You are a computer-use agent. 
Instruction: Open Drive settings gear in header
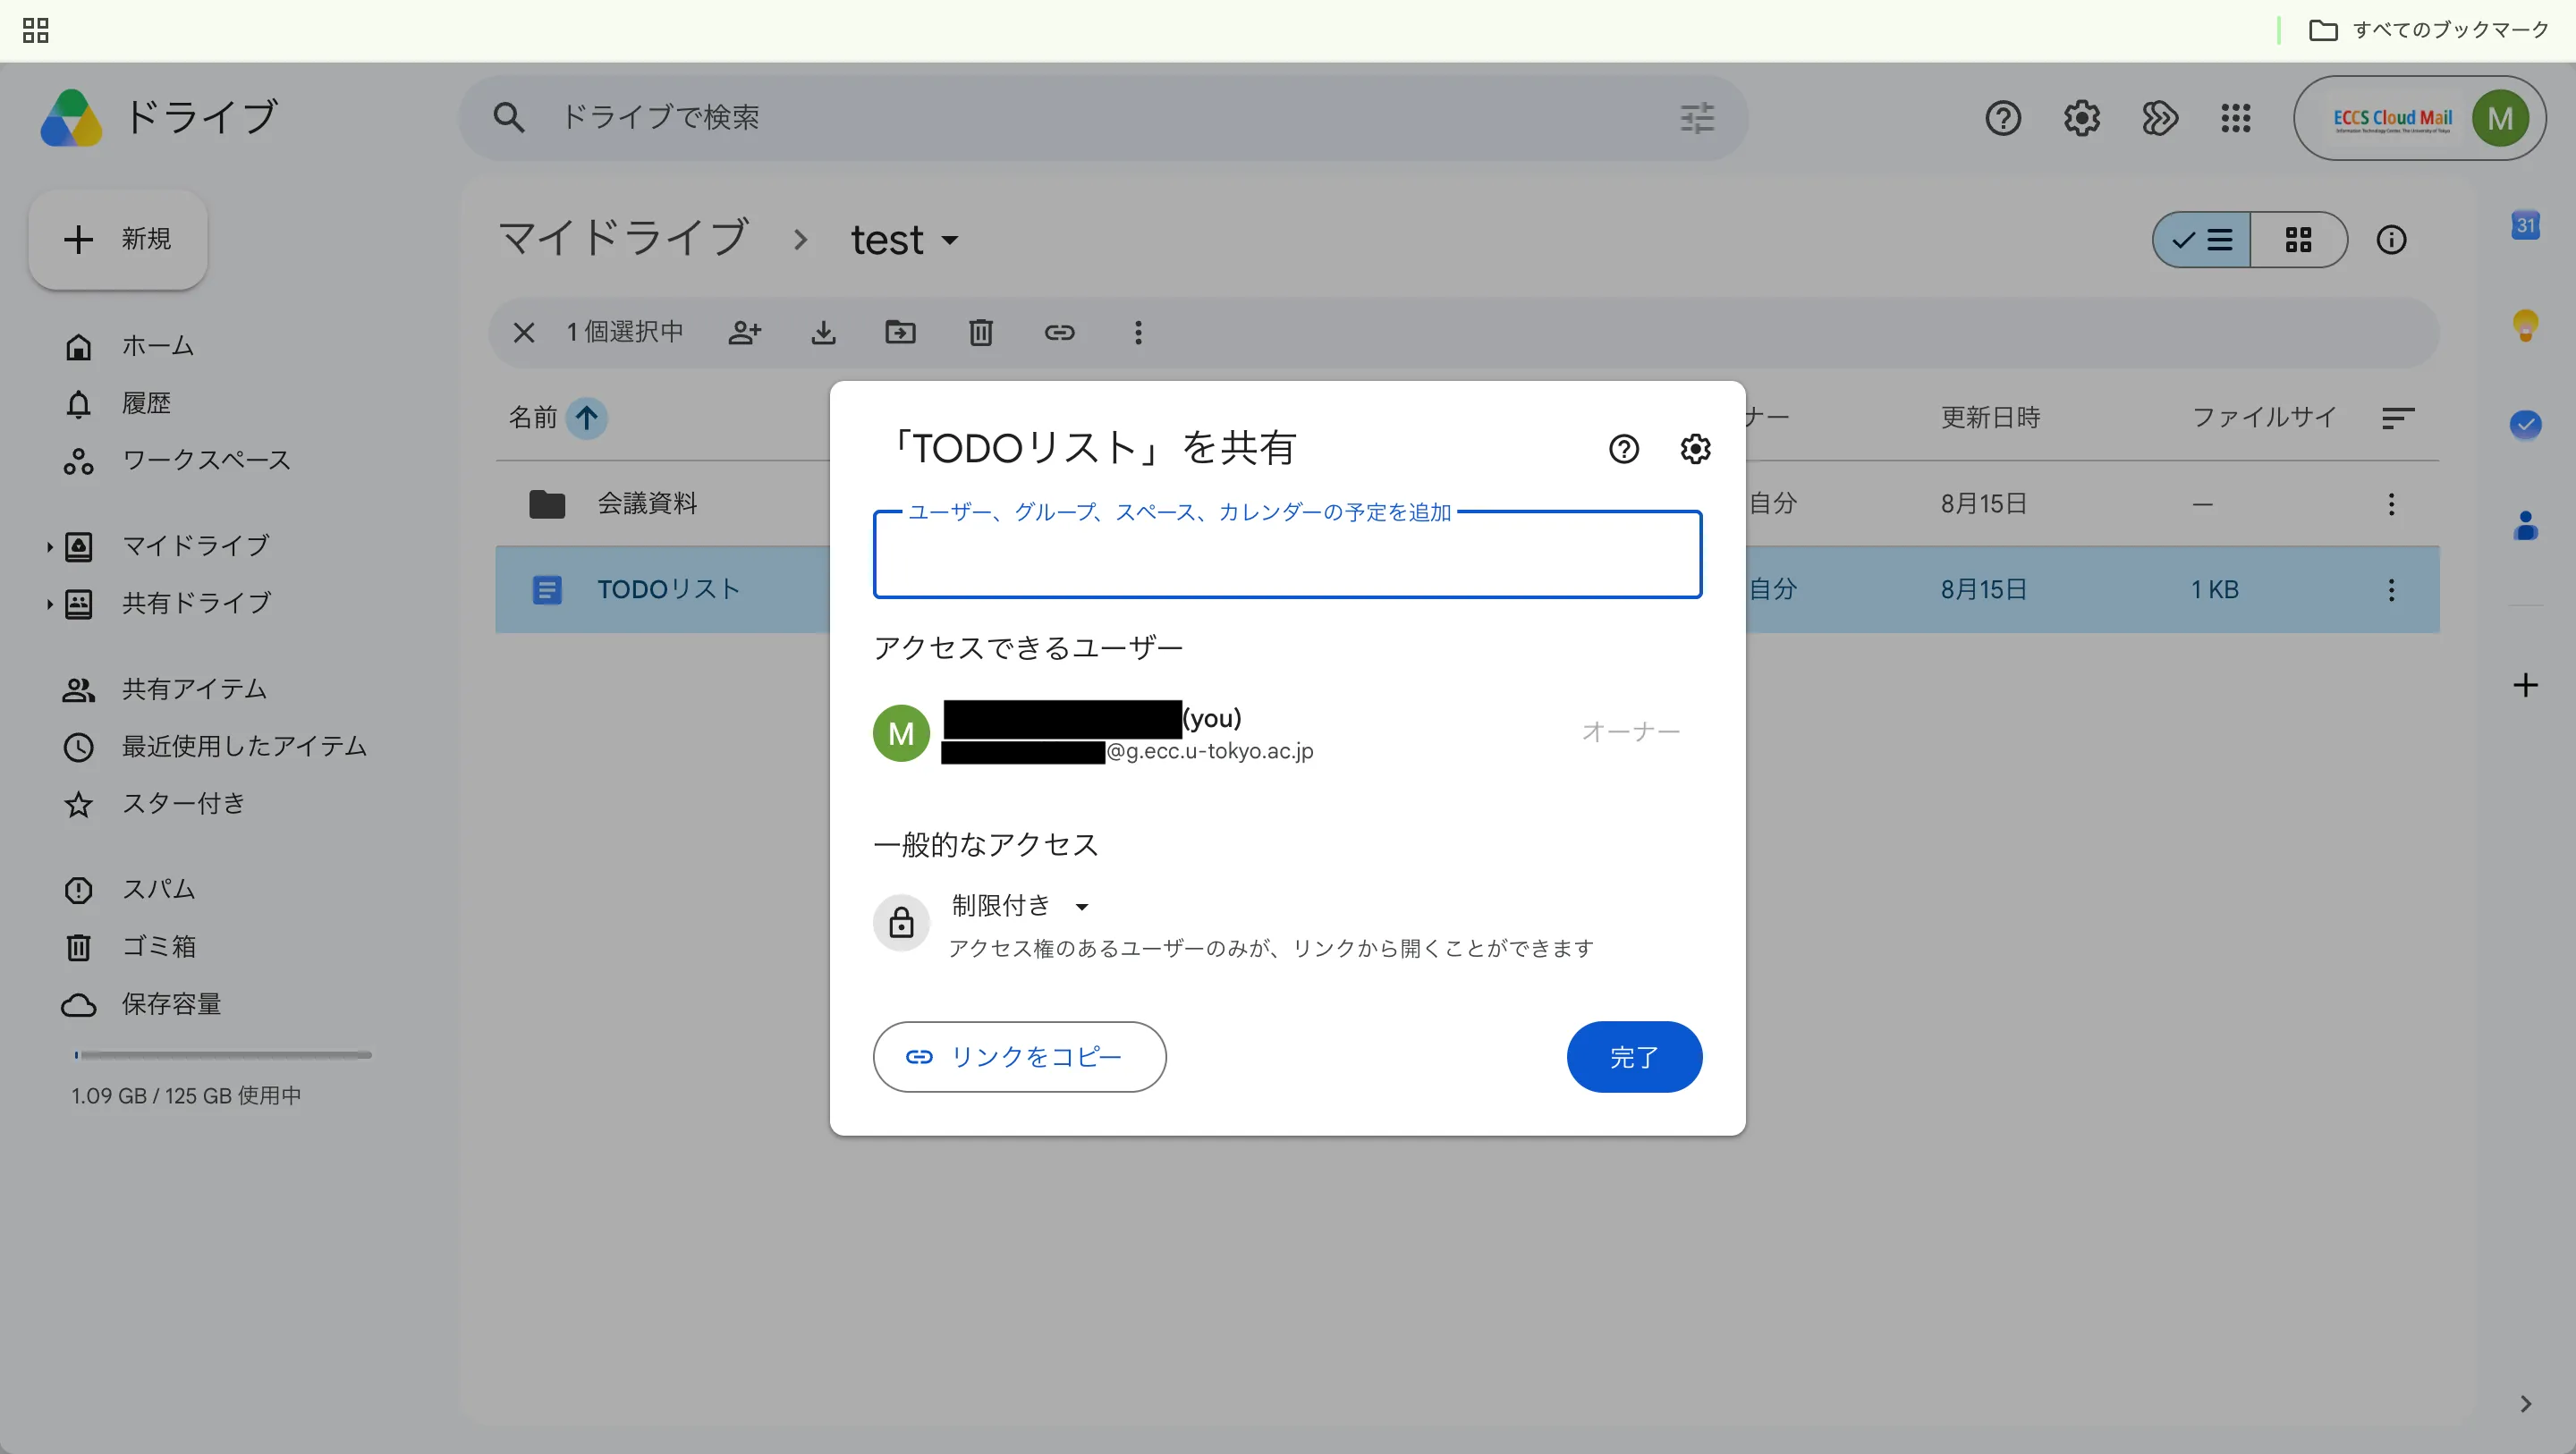tap(2081, 118)
